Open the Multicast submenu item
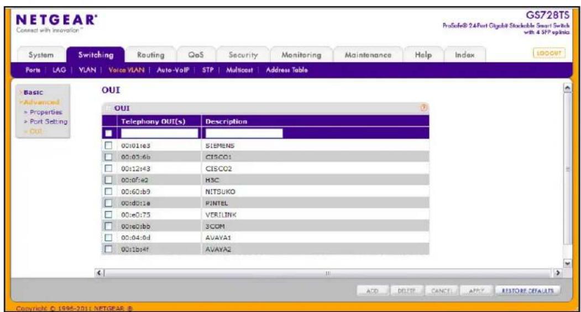Screen dimensions: 581x312 pos(239,70)
